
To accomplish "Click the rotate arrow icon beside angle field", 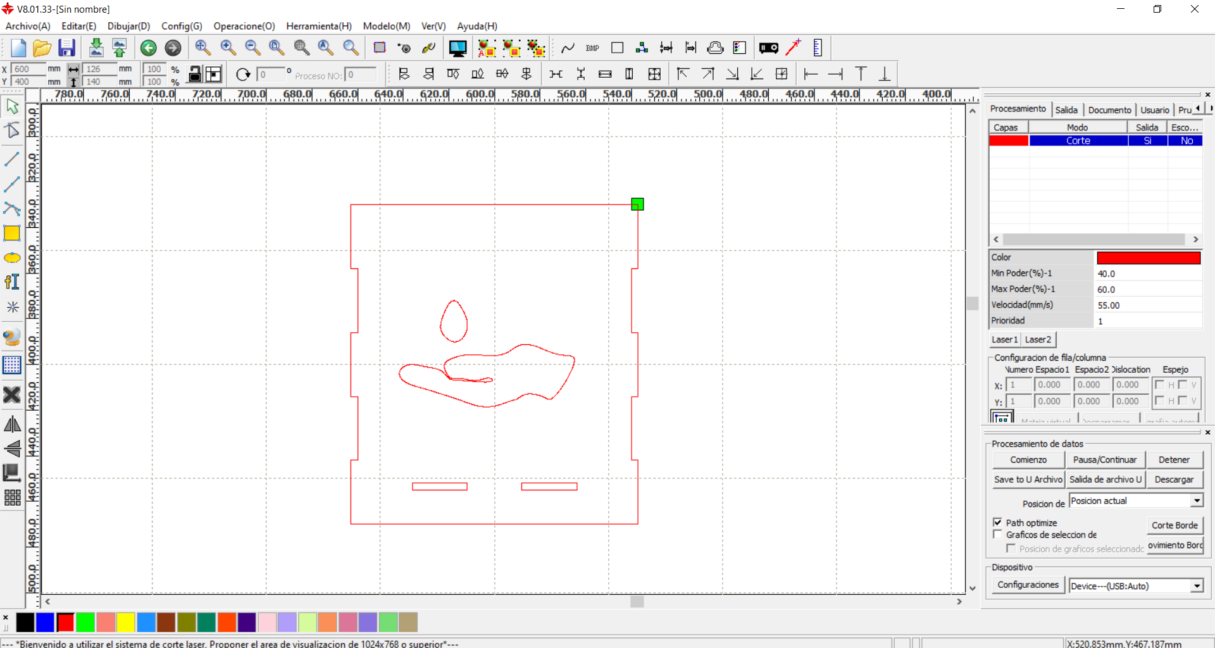I will pos(243,75).
